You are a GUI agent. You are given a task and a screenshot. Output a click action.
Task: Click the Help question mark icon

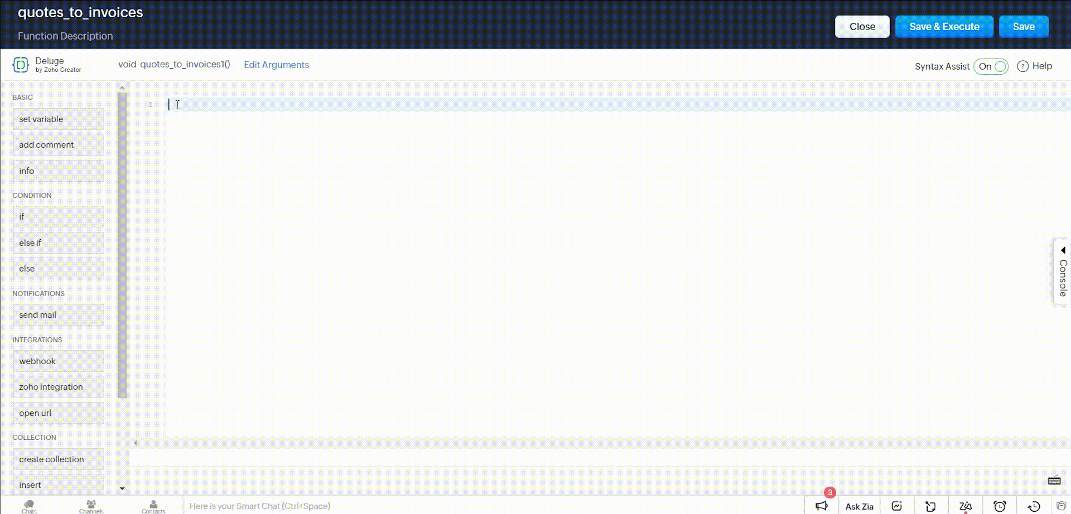tap(1022, 66)
